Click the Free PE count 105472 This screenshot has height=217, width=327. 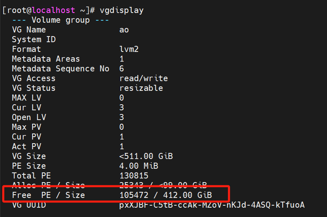tap(134, 195)
